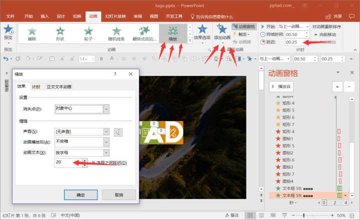Open the 声音 [无声音] dropdown
This screenshot has width=360, height=220.
[x=106, y=132]
